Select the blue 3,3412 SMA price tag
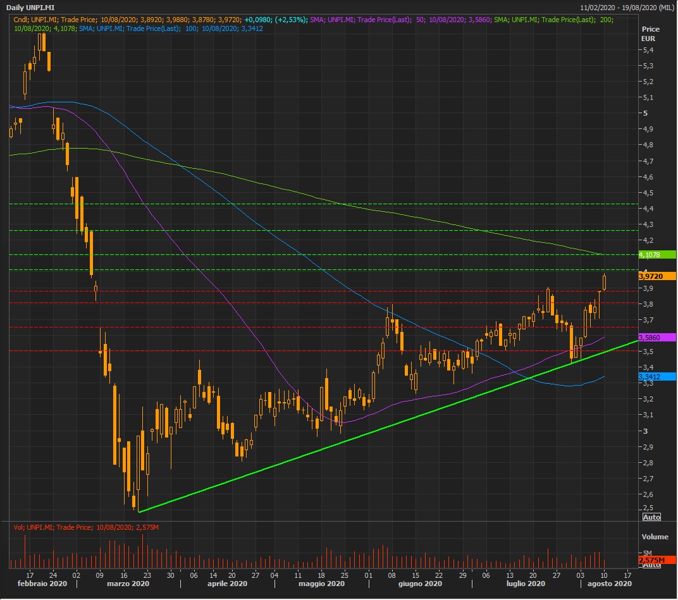Viewport: 678px width, 600px height. coord(656,377)
